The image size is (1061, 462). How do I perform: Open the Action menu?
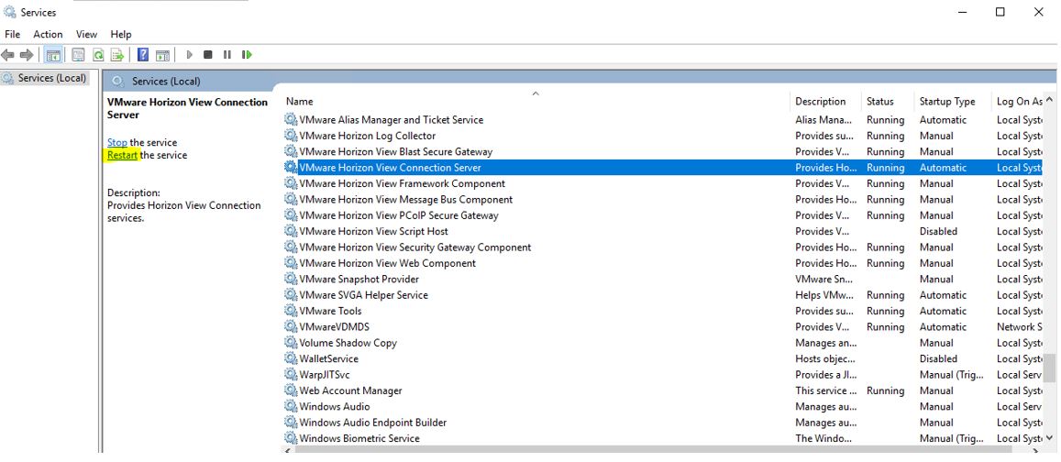48,34
